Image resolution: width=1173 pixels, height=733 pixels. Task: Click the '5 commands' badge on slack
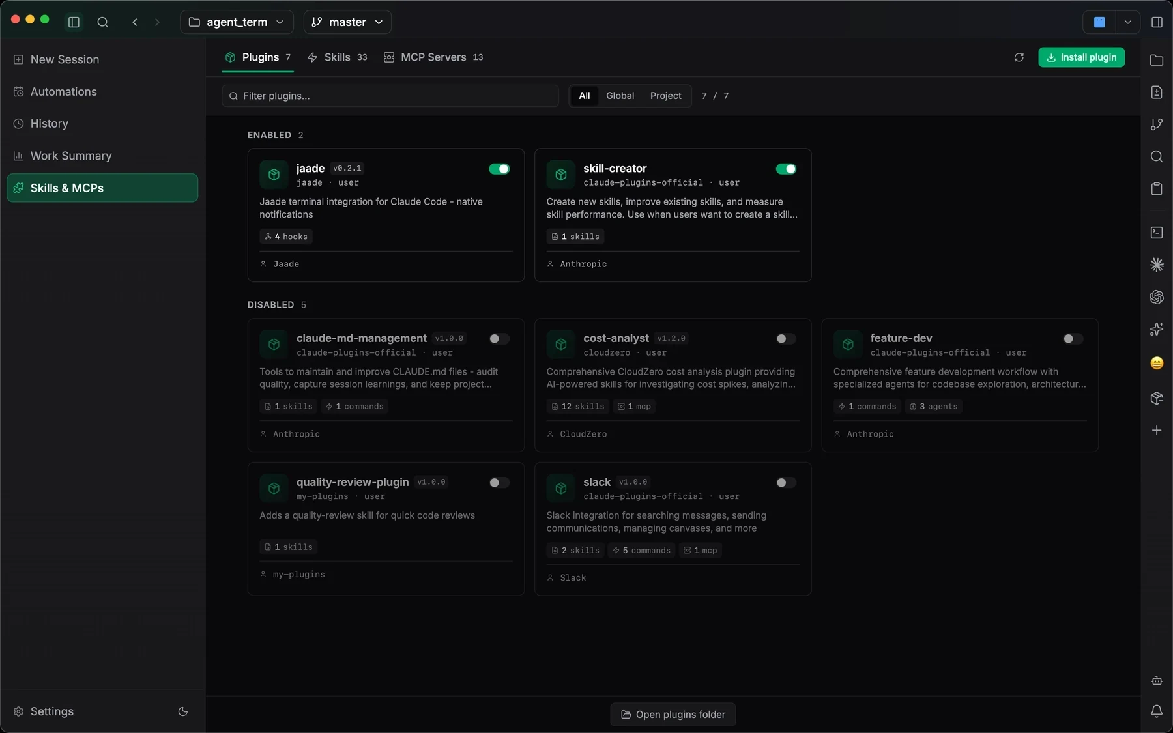click(x=641, y=551)
